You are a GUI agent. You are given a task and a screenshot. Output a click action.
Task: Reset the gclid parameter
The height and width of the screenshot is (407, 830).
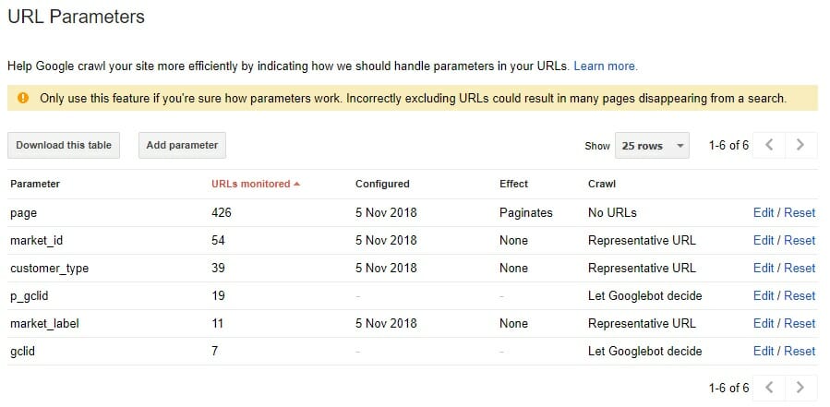(x=800, y=351)
